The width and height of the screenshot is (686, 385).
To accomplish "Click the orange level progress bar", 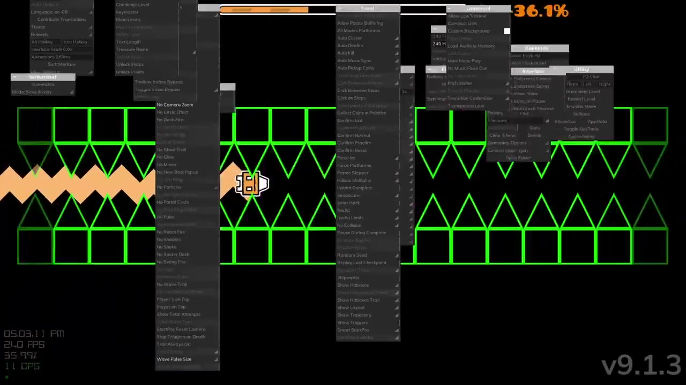I will pos(264,10).
